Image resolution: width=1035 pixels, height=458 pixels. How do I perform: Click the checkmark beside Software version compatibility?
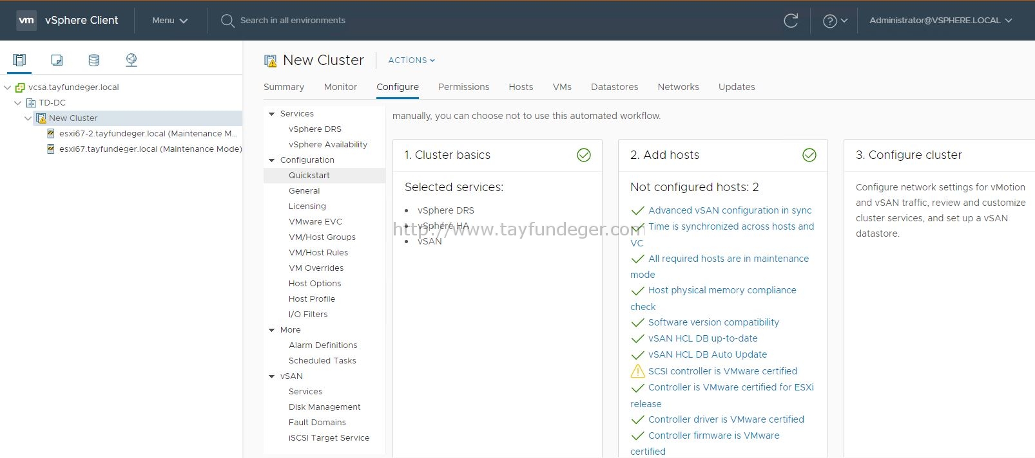pyautogui.click(x=638, y=323)
